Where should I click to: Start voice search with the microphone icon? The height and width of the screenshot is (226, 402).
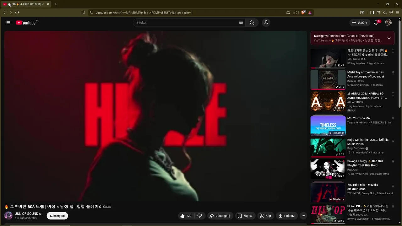(266, 23)
